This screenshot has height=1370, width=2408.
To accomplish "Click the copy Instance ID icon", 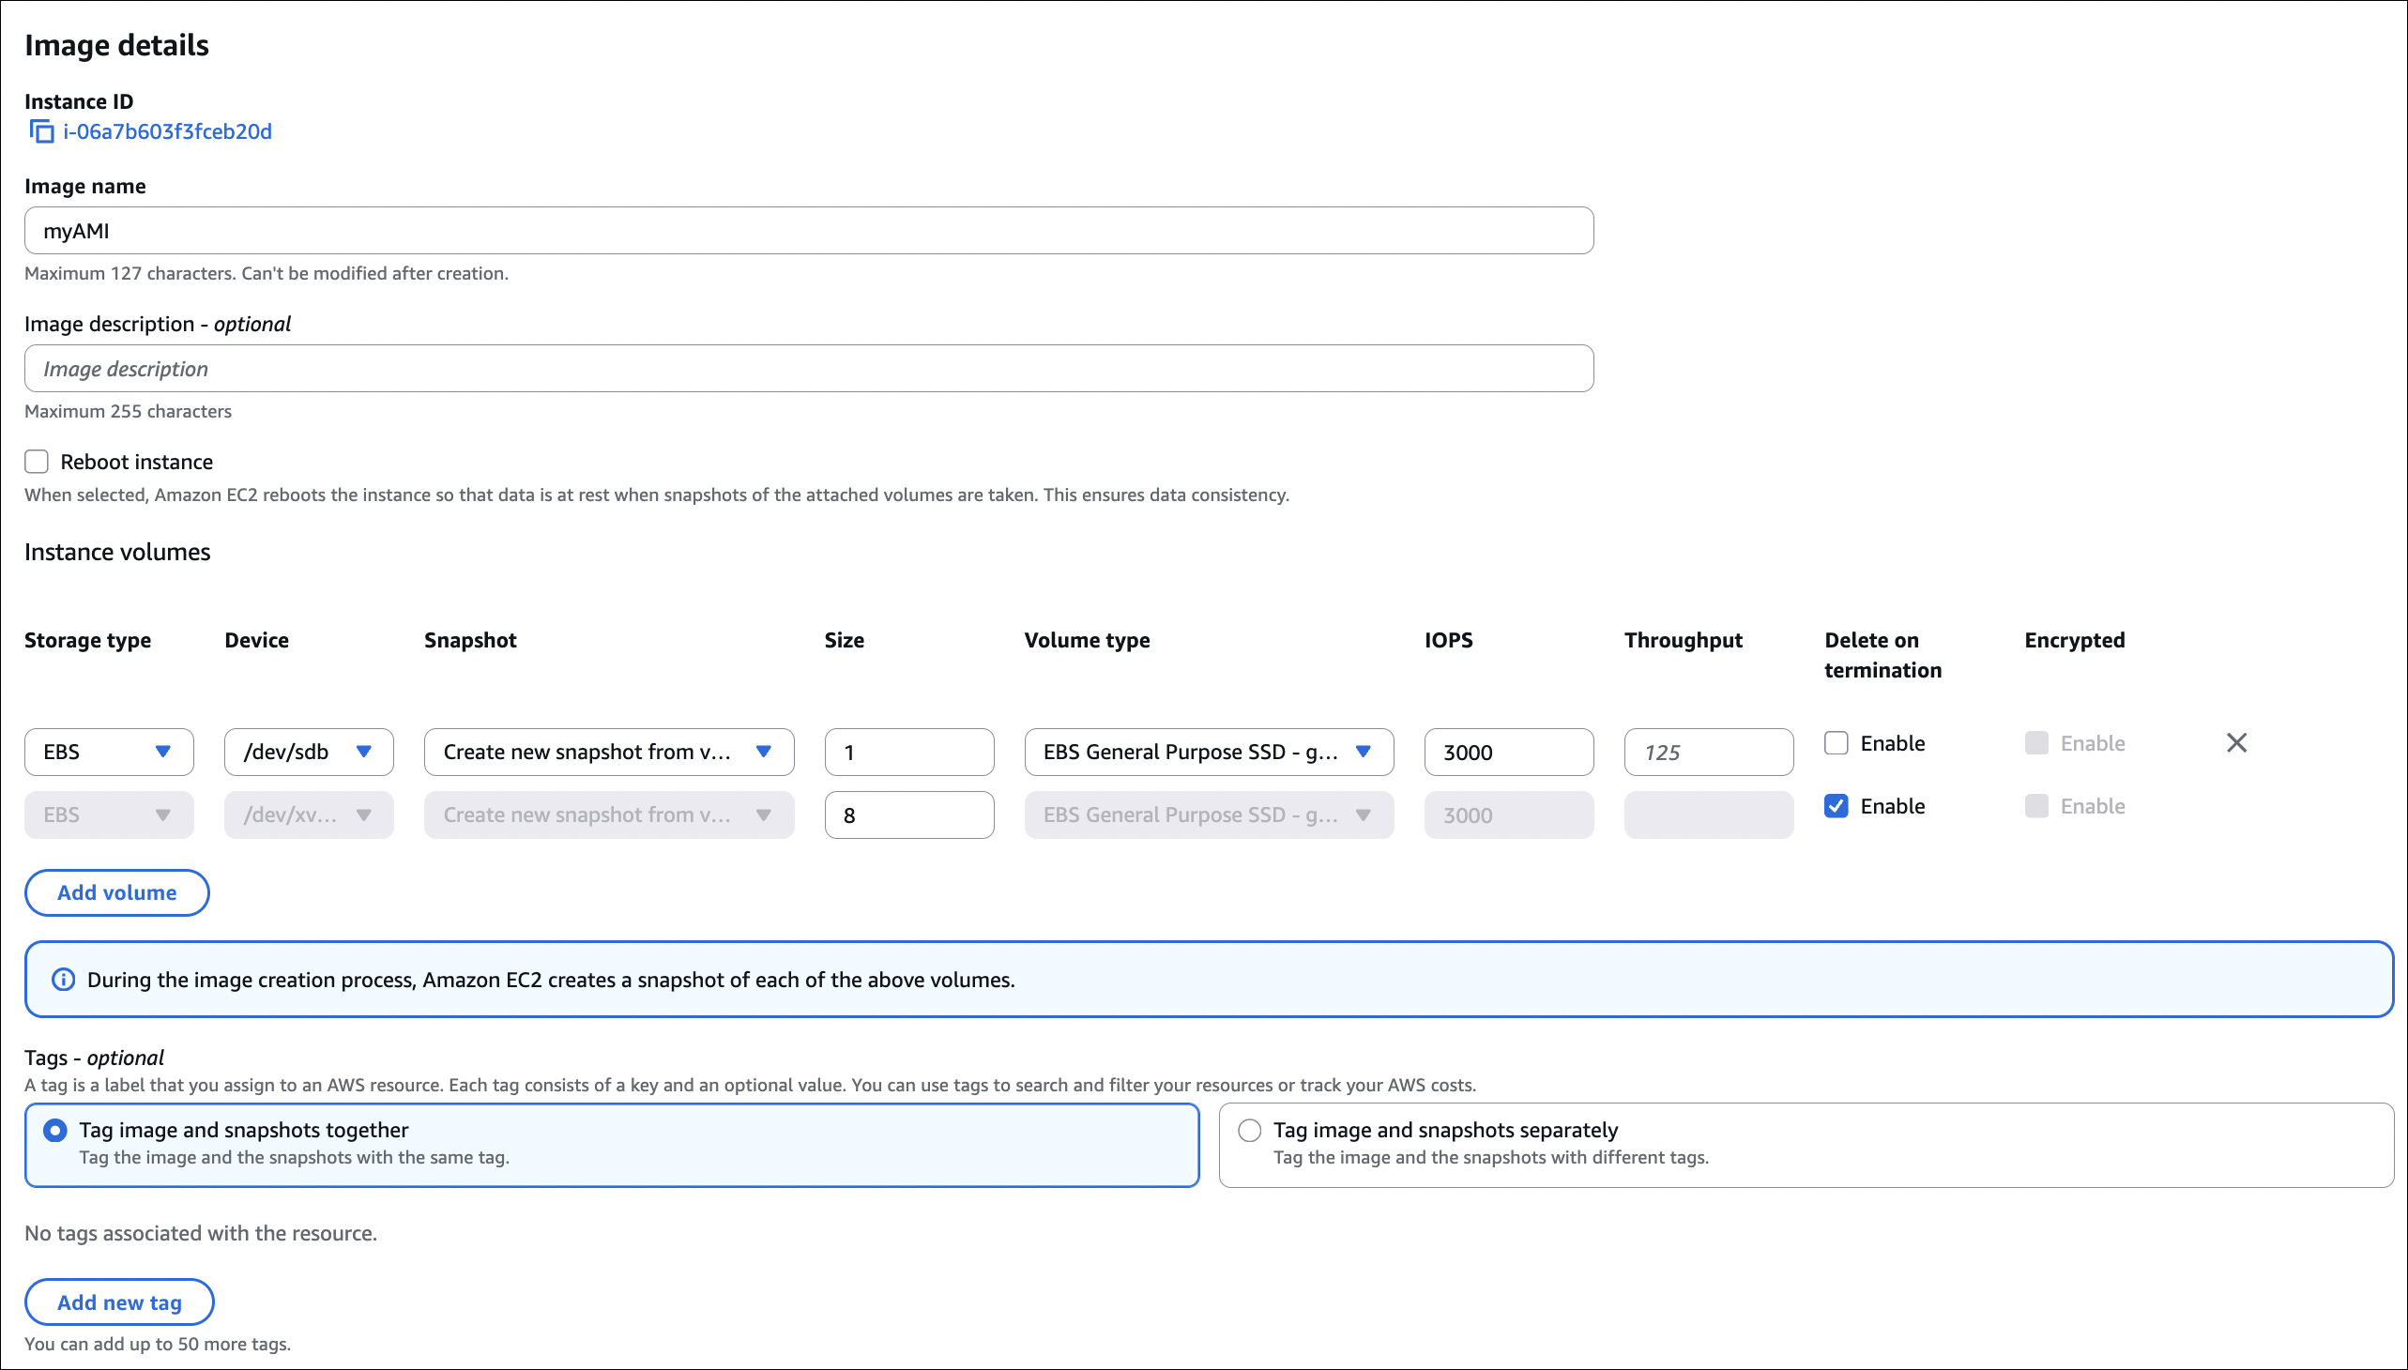I will pos(41,131).
